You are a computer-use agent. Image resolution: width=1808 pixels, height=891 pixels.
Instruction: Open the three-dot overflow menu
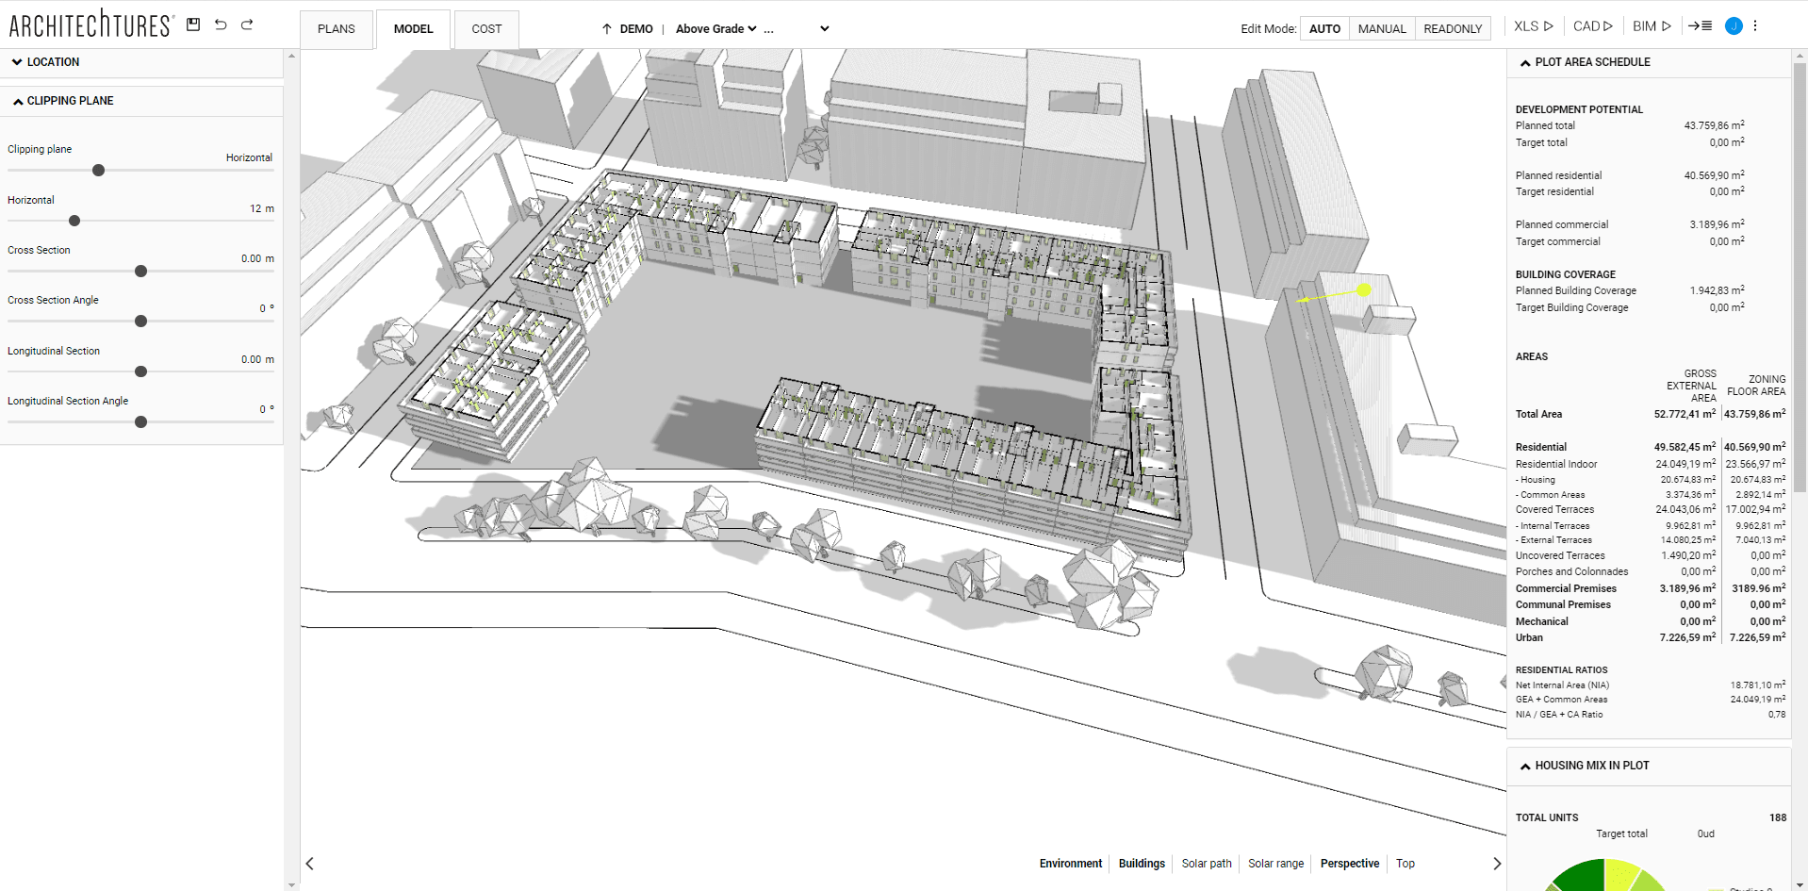[x=1755, y=25]
